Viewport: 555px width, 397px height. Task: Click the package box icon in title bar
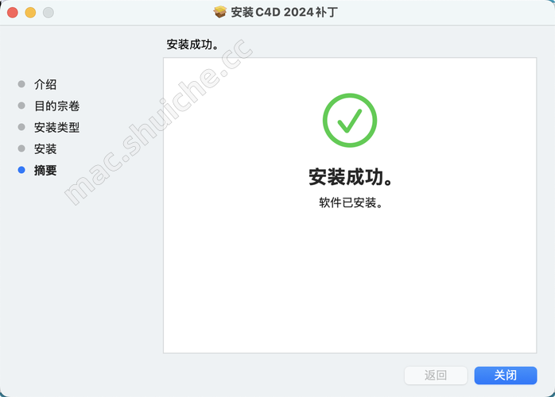[x=219, y=12]
